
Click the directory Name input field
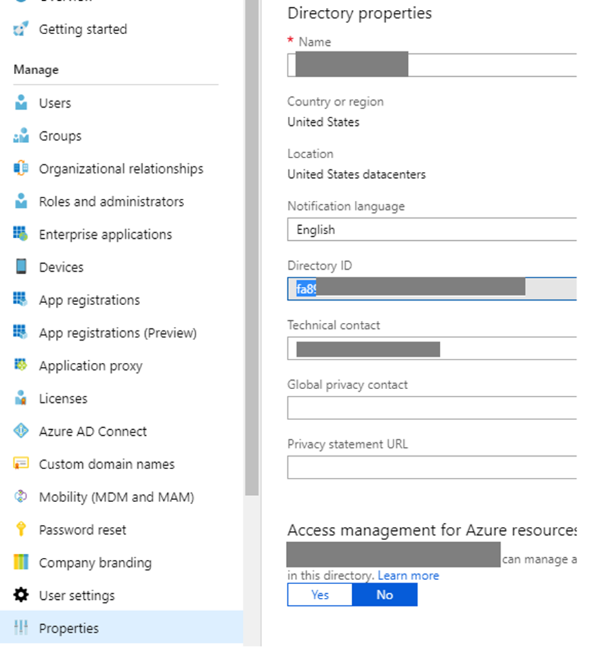[x=432, y=65]
